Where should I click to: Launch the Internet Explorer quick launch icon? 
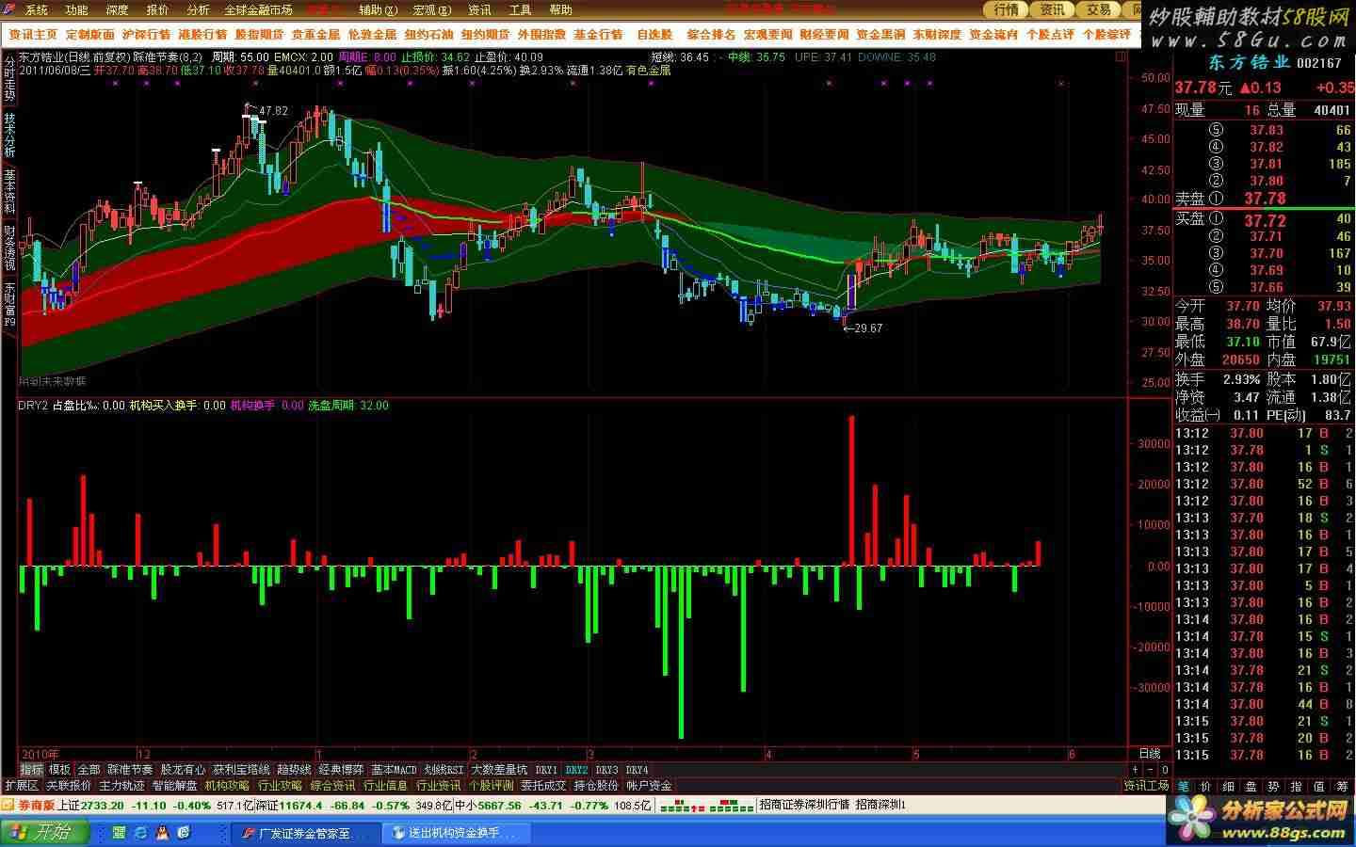point(140,833)
